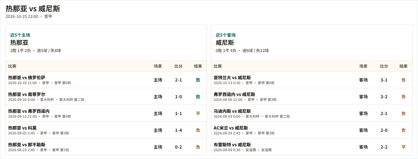Click result 平 in the 热那亚 vs 弗罗西诺内 row
Screen dimensions: 418x159
point(198,113)
